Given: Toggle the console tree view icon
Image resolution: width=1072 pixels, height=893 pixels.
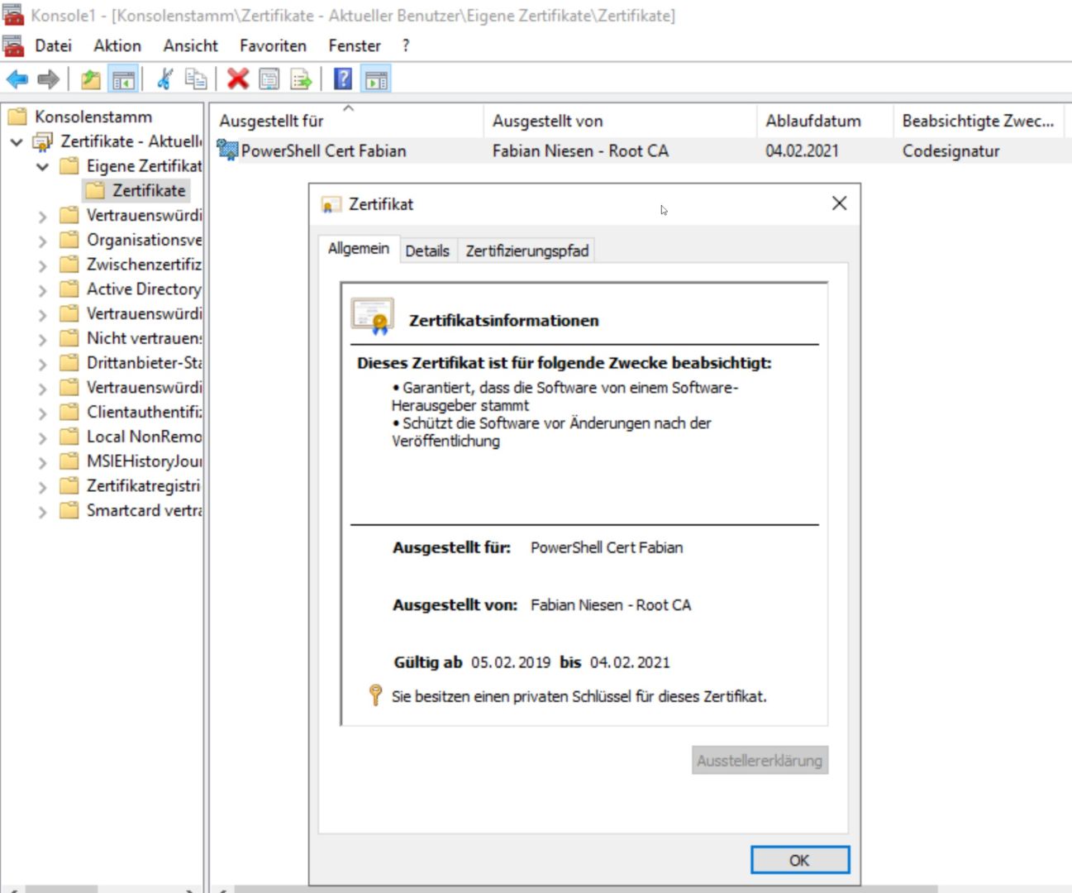Looking at the screenshot, I should click(x=123, y=79).
